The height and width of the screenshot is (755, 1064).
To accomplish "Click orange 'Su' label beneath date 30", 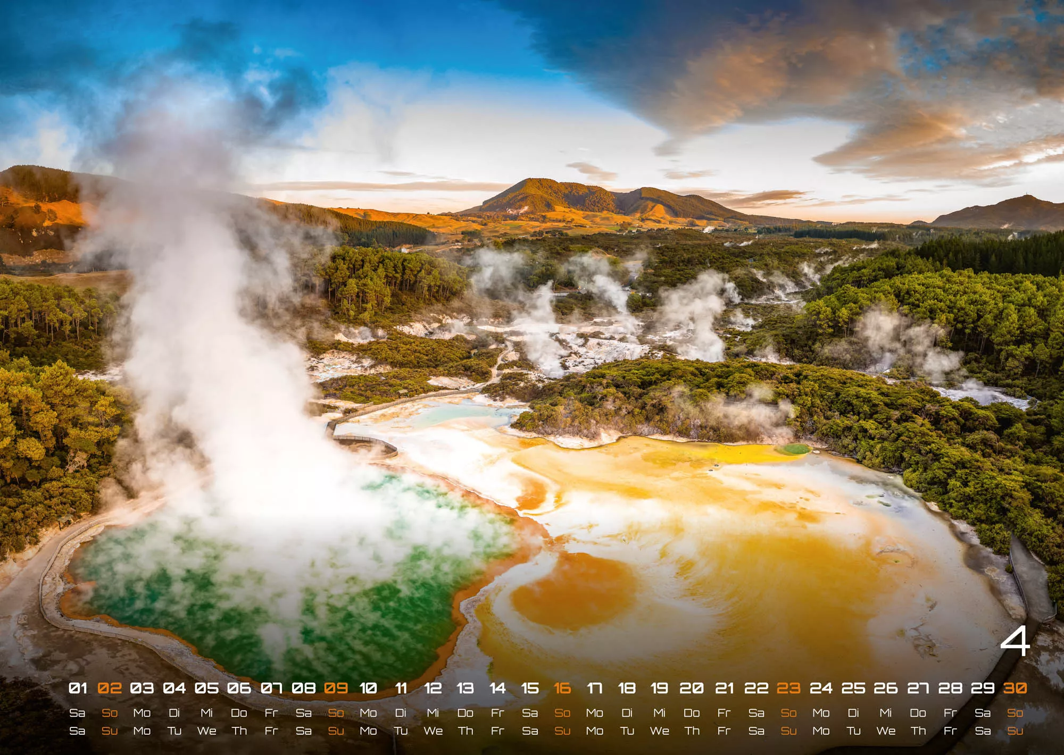I will click(x=1015, y=731).
